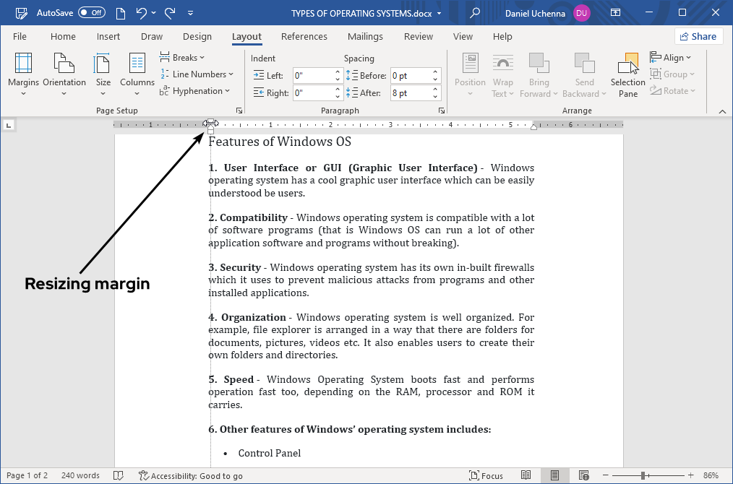
Task: Click the Spacing After input field
Action: click(410, 92)
